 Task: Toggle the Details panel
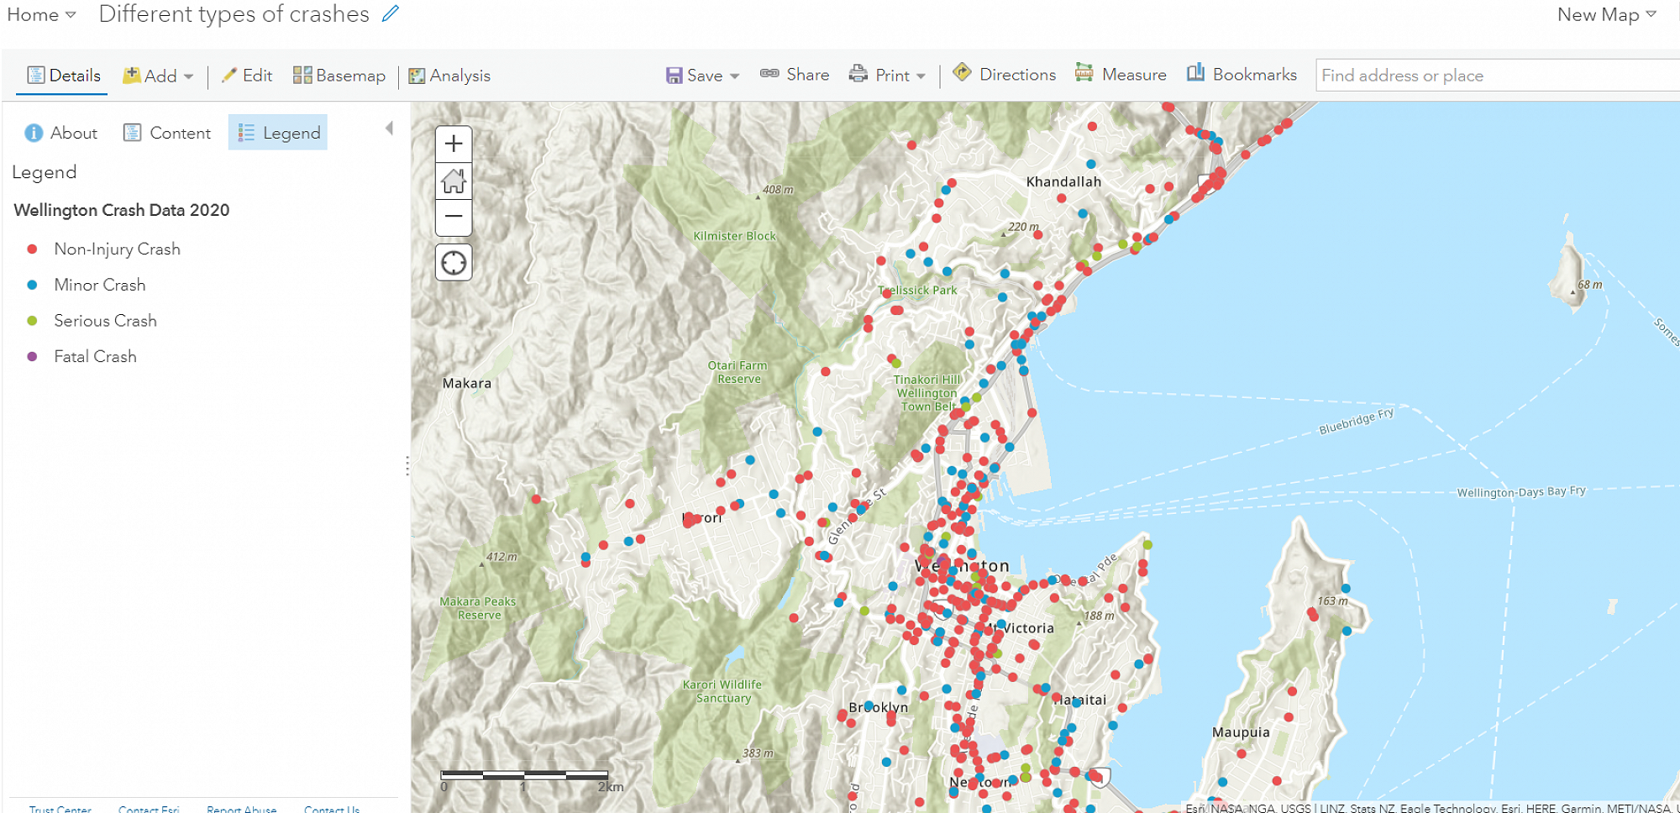coord(64,76)
